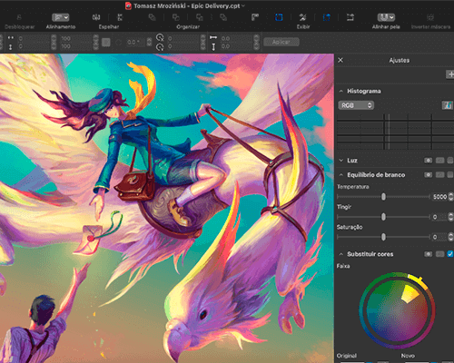454x363 pixels.
Task: Uncheck the Substituir cores checkbox
Action: 450,254
